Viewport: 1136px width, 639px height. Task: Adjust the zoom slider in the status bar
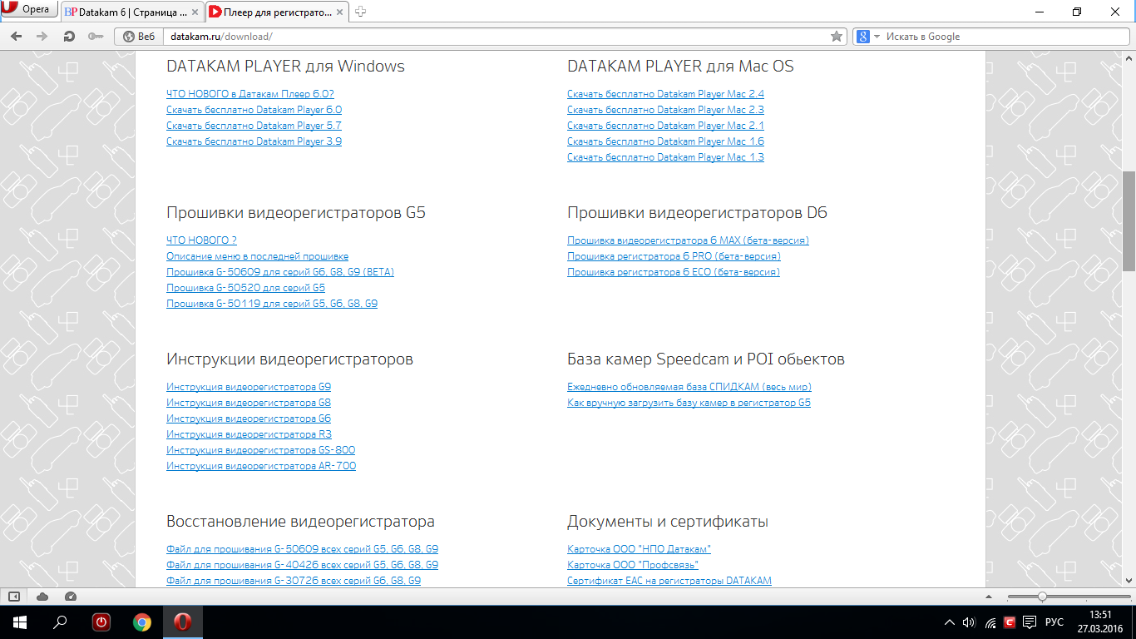point(1042,597)
